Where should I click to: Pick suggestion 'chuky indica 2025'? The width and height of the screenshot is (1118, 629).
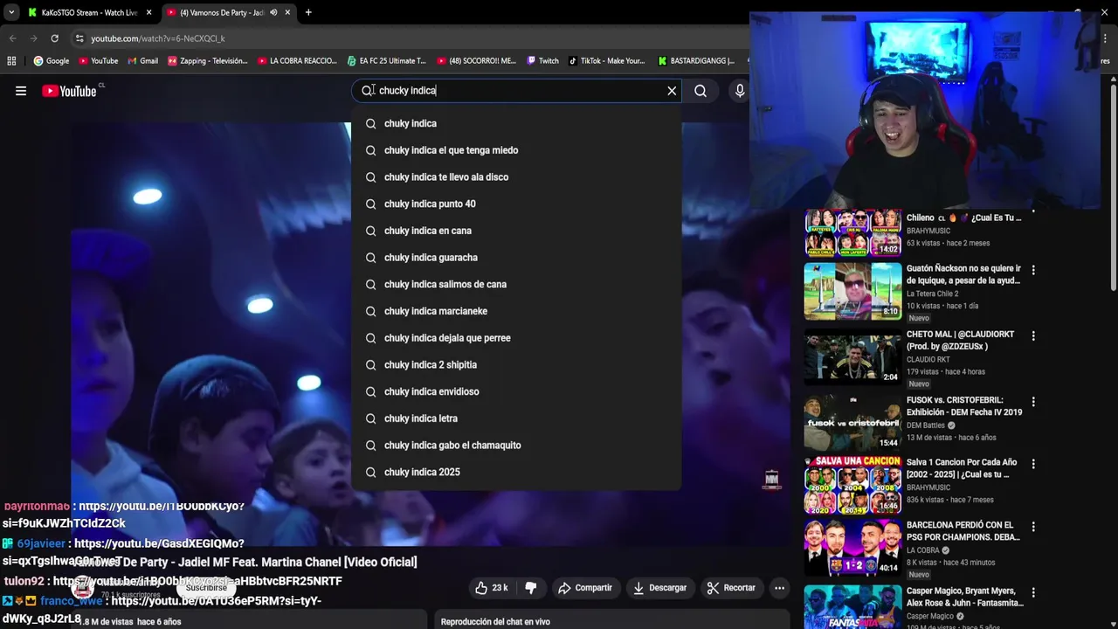pos(516,472)
